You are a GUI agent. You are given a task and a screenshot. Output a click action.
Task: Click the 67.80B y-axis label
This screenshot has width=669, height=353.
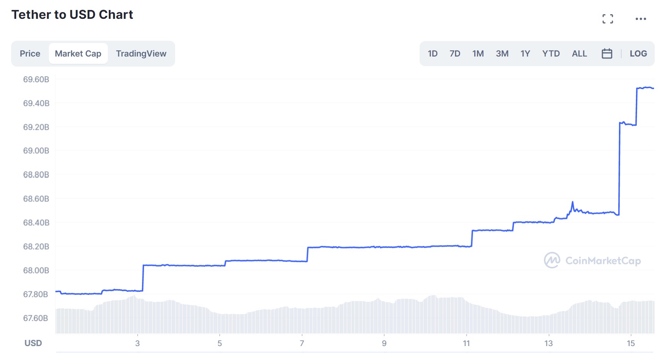point(36,295)
